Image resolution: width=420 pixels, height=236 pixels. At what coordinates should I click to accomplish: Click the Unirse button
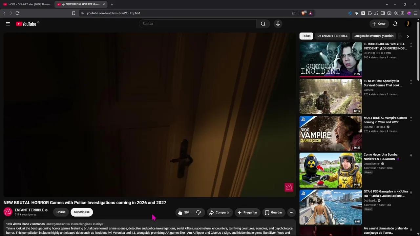pos(61,212)
